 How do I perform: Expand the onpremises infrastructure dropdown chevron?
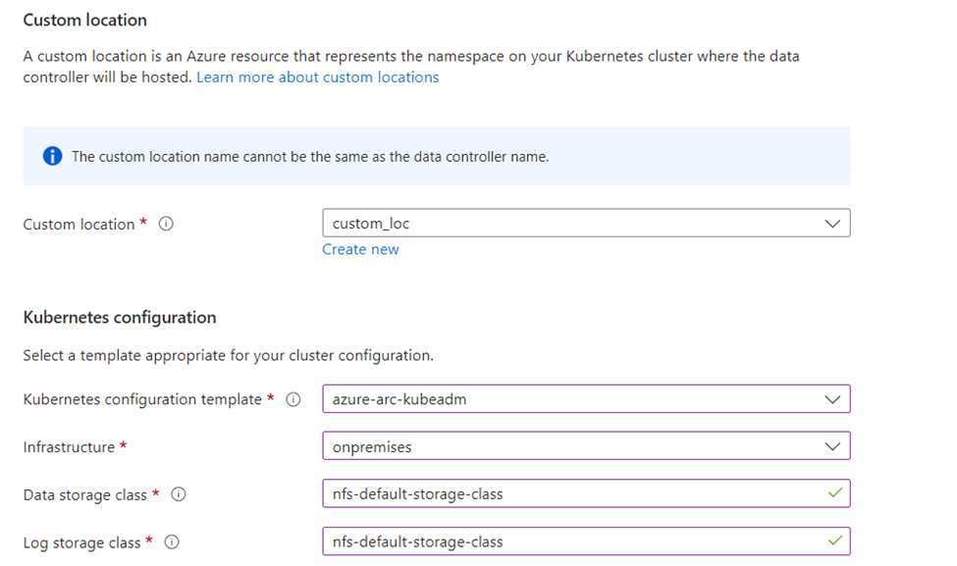(x=832, y=447)
